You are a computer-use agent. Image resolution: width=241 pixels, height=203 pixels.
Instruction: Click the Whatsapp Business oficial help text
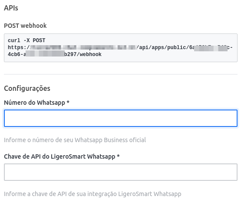tap(75, 140)
